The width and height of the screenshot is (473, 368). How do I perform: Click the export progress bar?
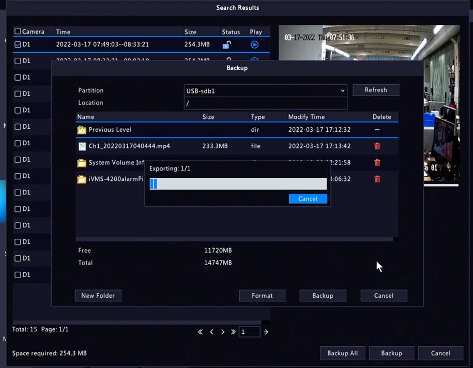(x=238, y=184)
